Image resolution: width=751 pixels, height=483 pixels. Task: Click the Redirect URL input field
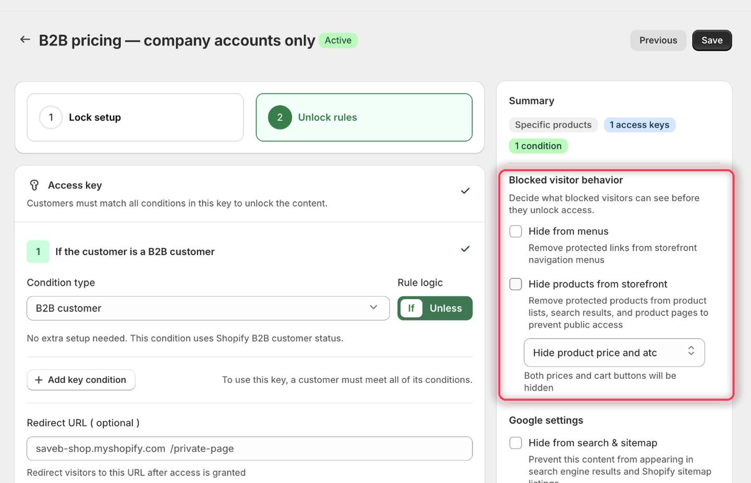tap(249, 449)
